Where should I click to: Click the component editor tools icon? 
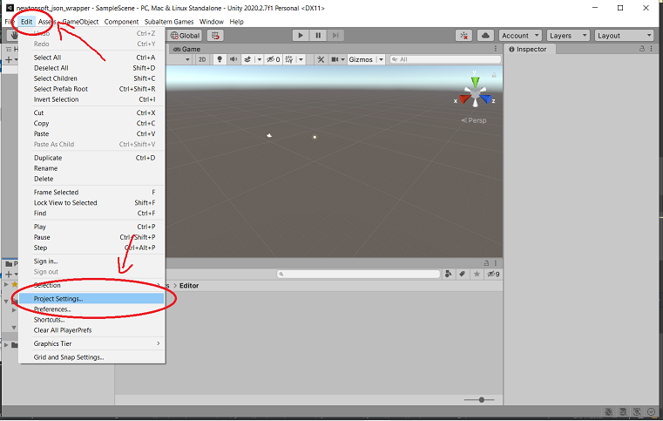(321, 59)
